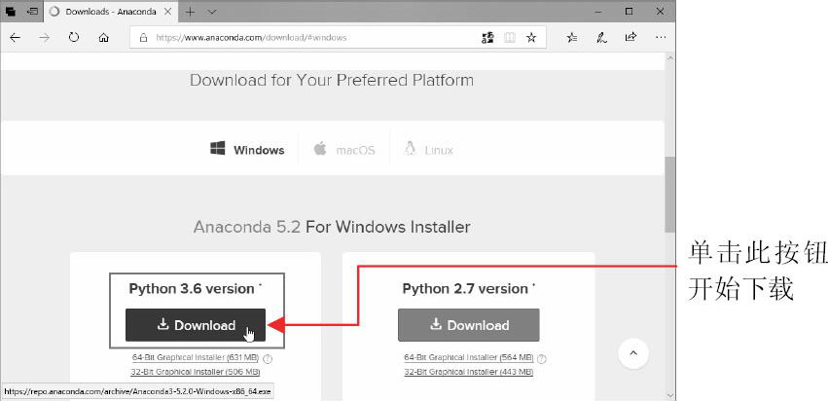Download Python 2.7 version installer
This screenshot has height=401, width=828.
468,325
